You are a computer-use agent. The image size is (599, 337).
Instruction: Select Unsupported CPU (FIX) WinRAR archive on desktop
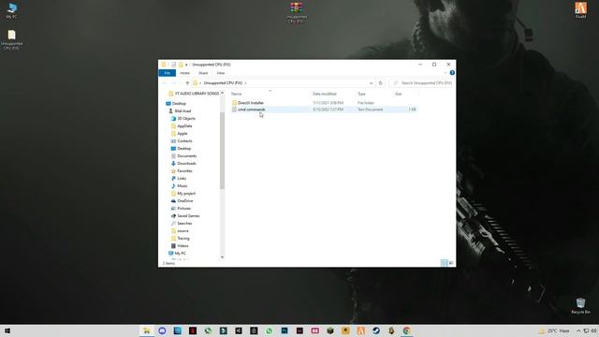pos(296,12)
